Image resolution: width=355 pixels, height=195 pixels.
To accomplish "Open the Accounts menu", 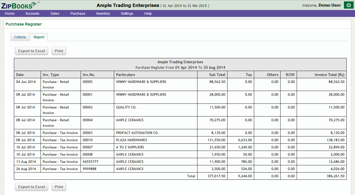I will [x=32, y=14].
